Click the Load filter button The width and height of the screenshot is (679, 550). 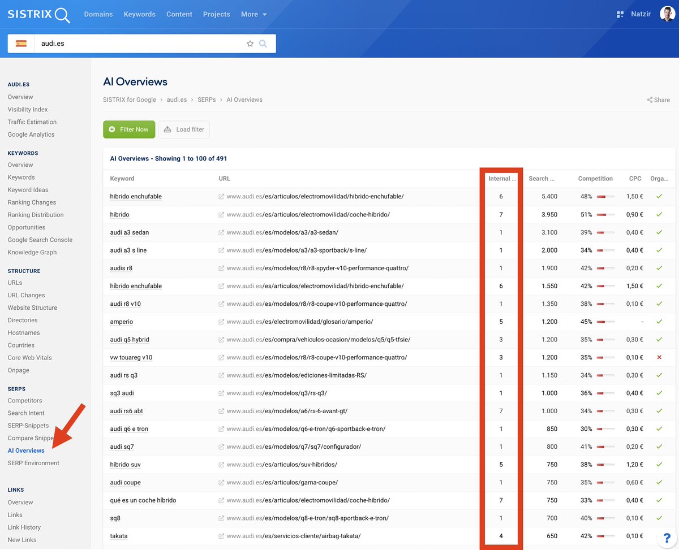[x=184, y=129]
